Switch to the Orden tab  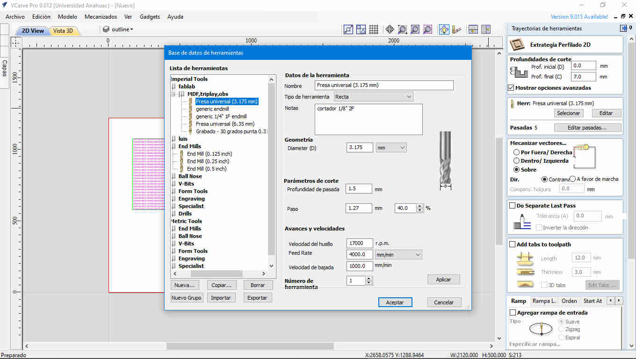click(x=569, y=301)
